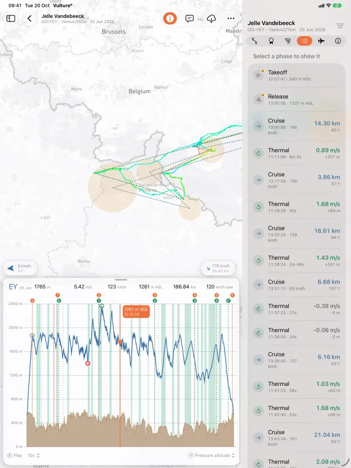Viewport: 351px width, 468px height.
Task: Click the green S start marker
Action: coord(59,301)
